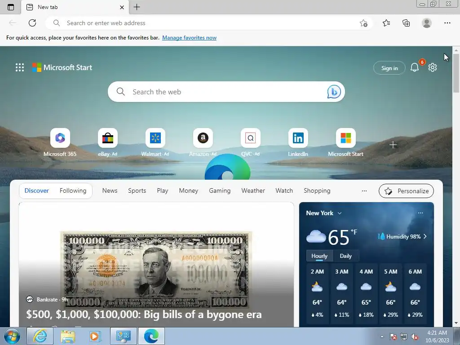Viewport: 460px width, 345px height.
Task: Click the 2 AM hourly forecast
Action: [317, 293]
